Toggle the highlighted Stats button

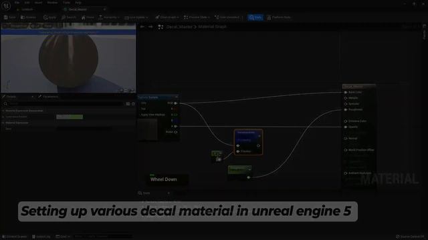(x=255, y=17)
